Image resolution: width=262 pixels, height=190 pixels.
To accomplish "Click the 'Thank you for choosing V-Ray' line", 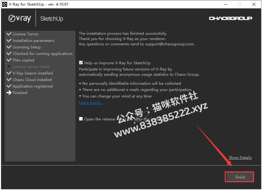I will 123,39.
